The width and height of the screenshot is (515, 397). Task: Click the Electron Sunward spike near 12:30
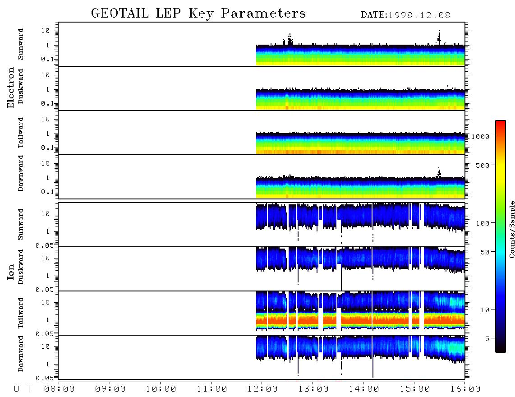click(290, 39)
